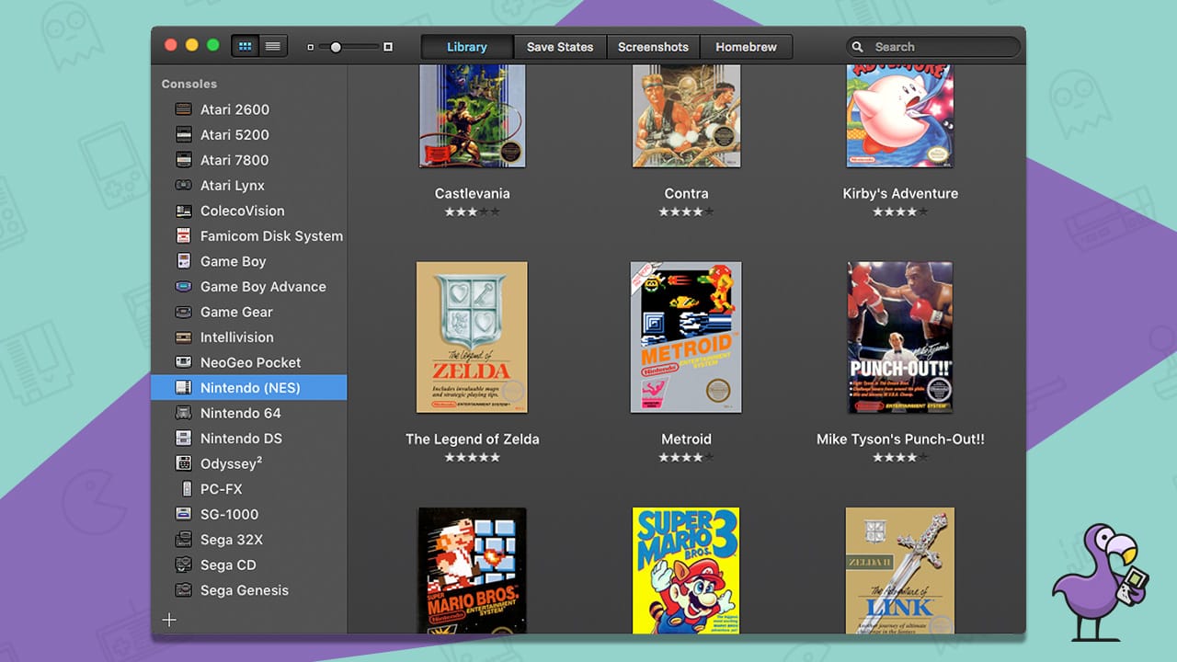
Task: Open the Nintendo DS console library icon
Action: [x=182, y=439]
